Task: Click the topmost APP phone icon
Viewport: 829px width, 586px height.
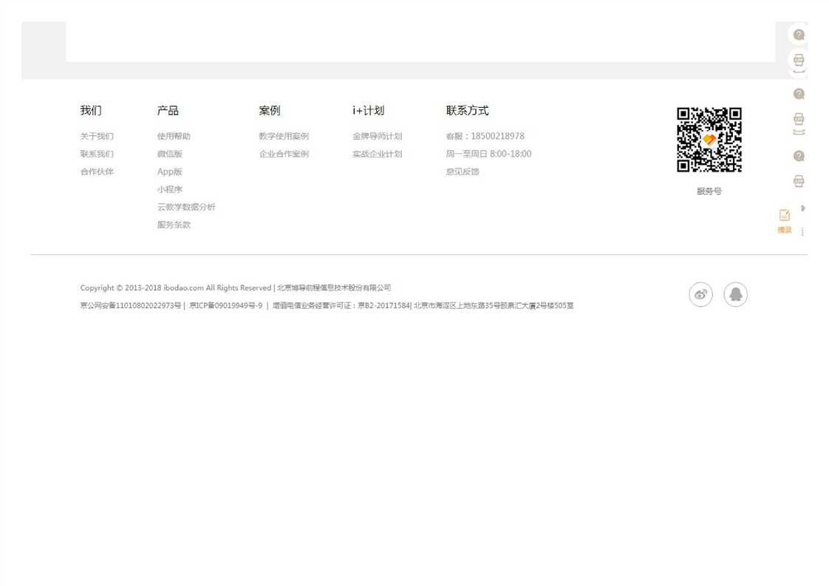Action: 799,60
